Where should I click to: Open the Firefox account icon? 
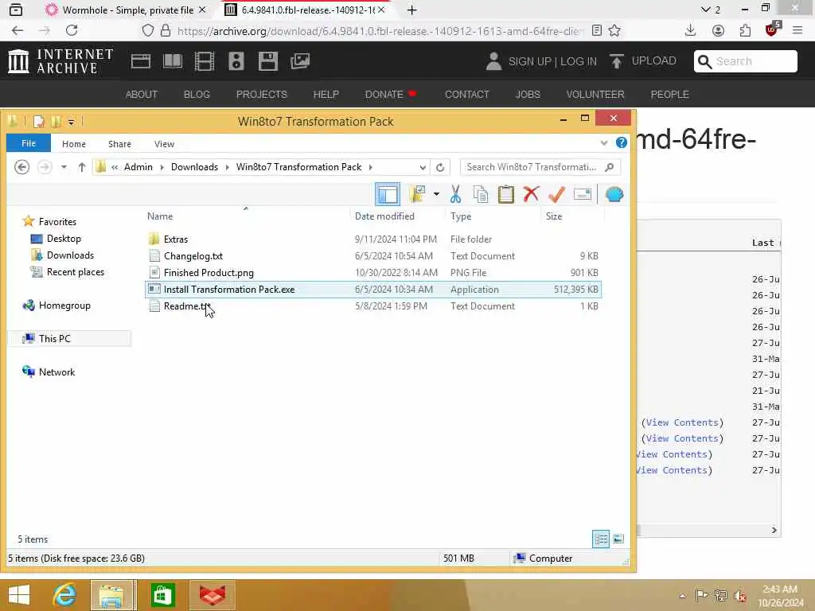click(719, 31)
